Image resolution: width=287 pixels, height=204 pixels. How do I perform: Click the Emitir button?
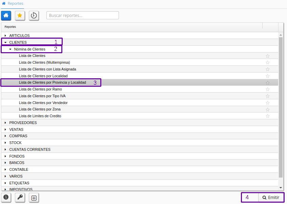click(271, 198)
